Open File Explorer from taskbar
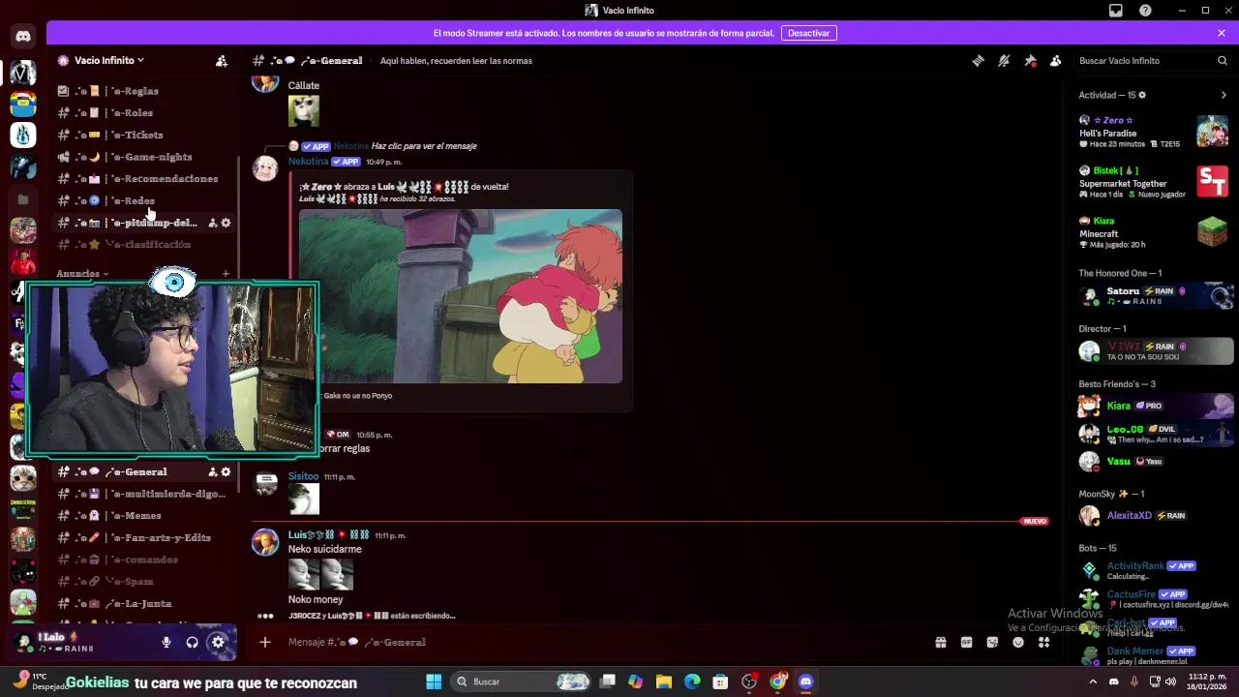 pyautogui.click(x=663, y=682)
